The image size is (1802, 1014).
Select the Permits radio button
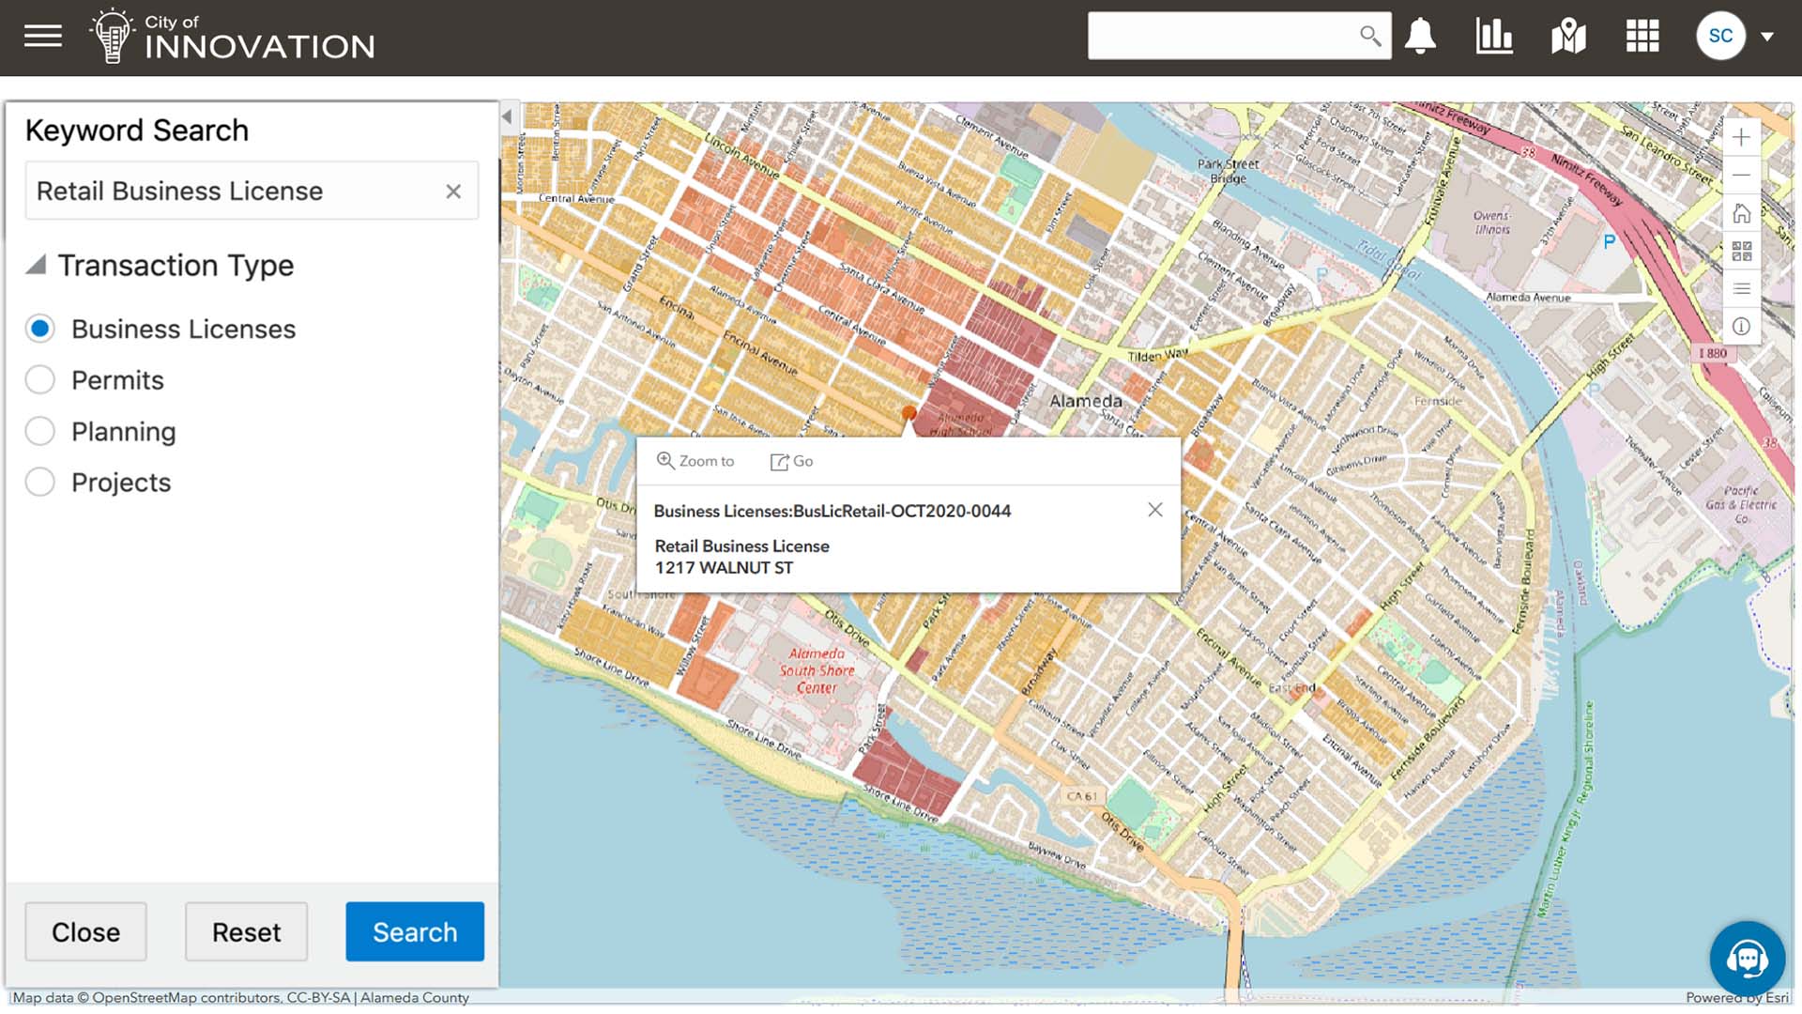click(40, 379)
